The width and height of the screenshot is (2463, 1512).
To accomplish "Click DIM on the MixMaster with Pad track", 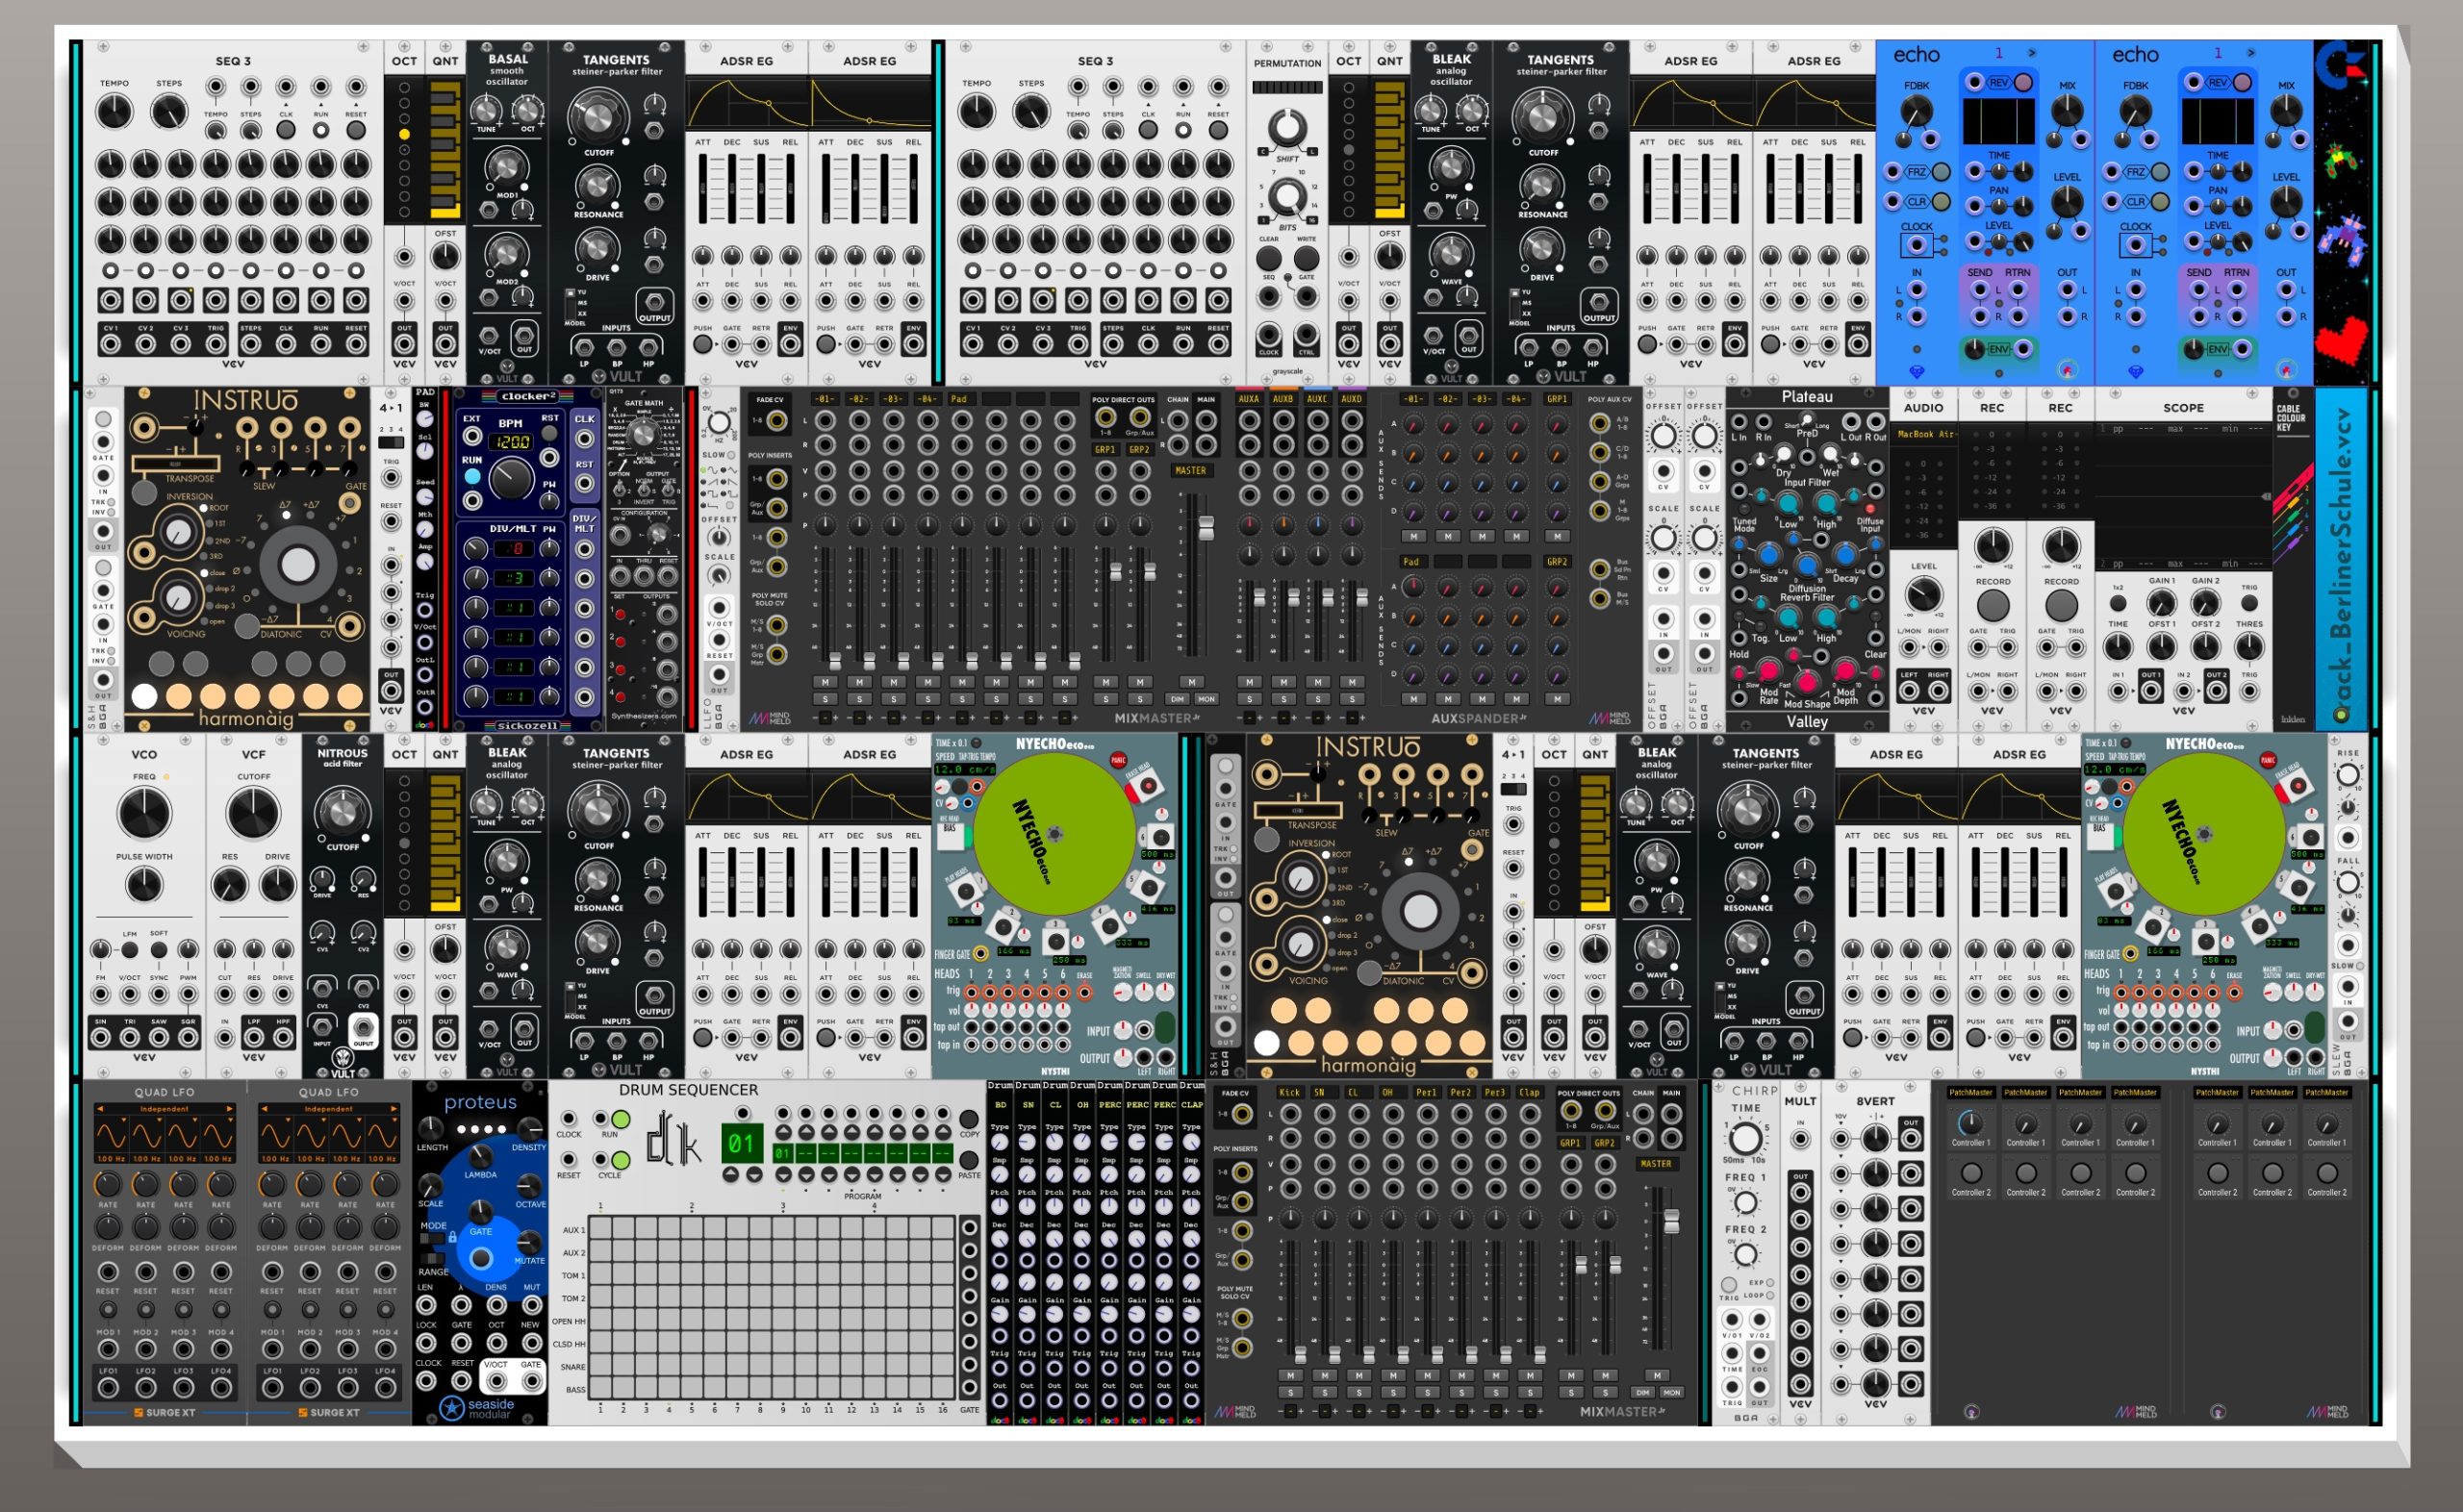I will point(1178,699).
